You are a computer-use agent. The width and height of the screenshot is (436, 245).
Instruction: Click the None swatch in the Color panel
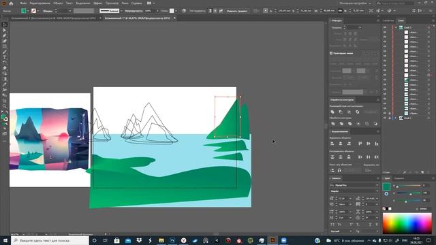coord(384,209)
